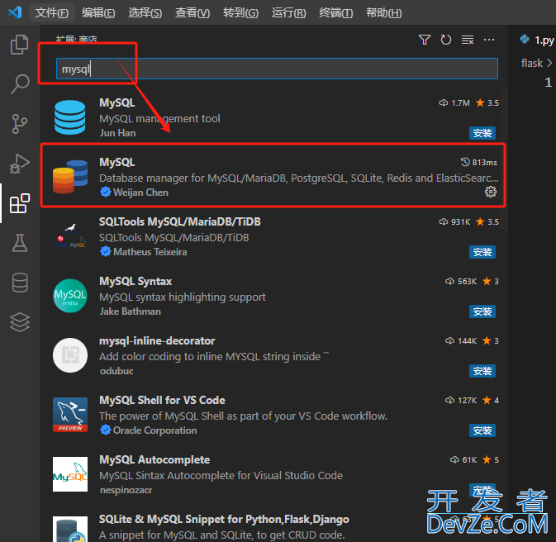Open the mysql-inline-decorator extension title
The width and height of the screenshot is (556, 542).
(x=157, y=341)
